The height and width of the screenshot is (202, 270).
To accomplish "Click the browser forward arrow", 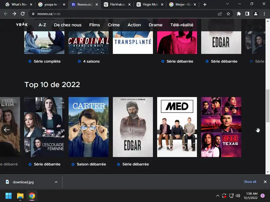I will (x=14, y=14).
